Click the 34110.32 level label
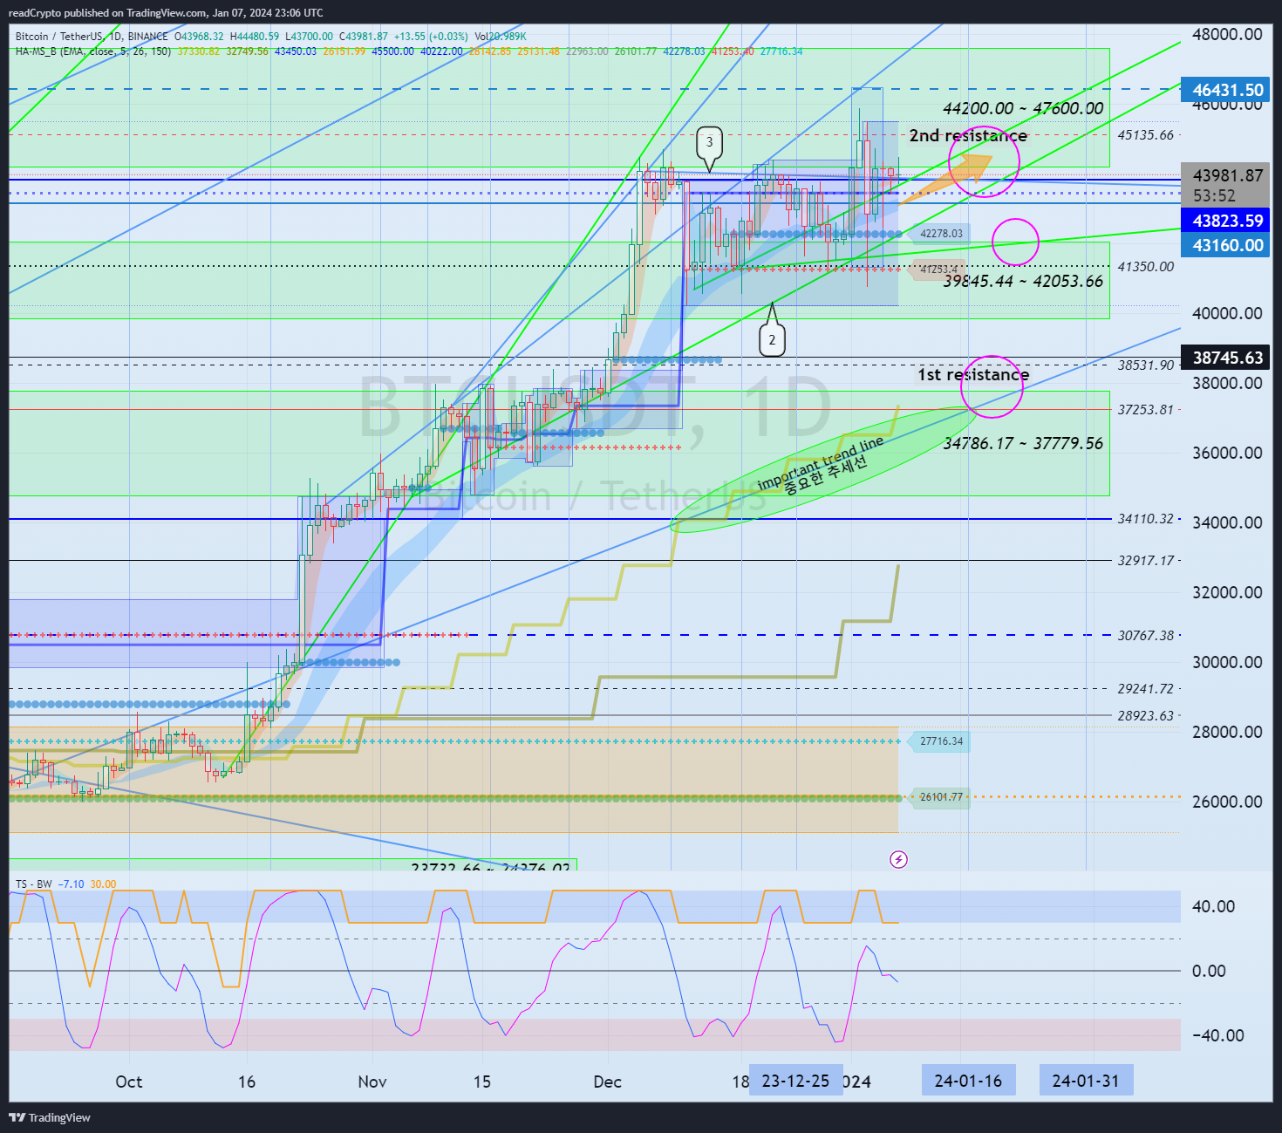This screenshot has width=1282, height=1133. tap(1146, 519)
